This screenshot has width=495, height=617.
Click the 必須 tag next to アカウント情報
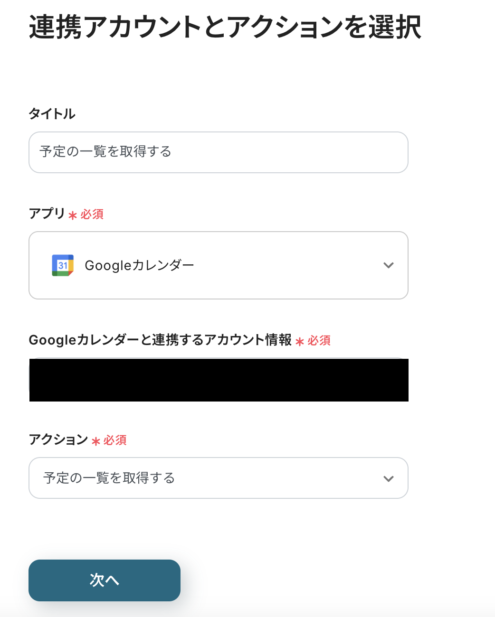tap(319, 341)
